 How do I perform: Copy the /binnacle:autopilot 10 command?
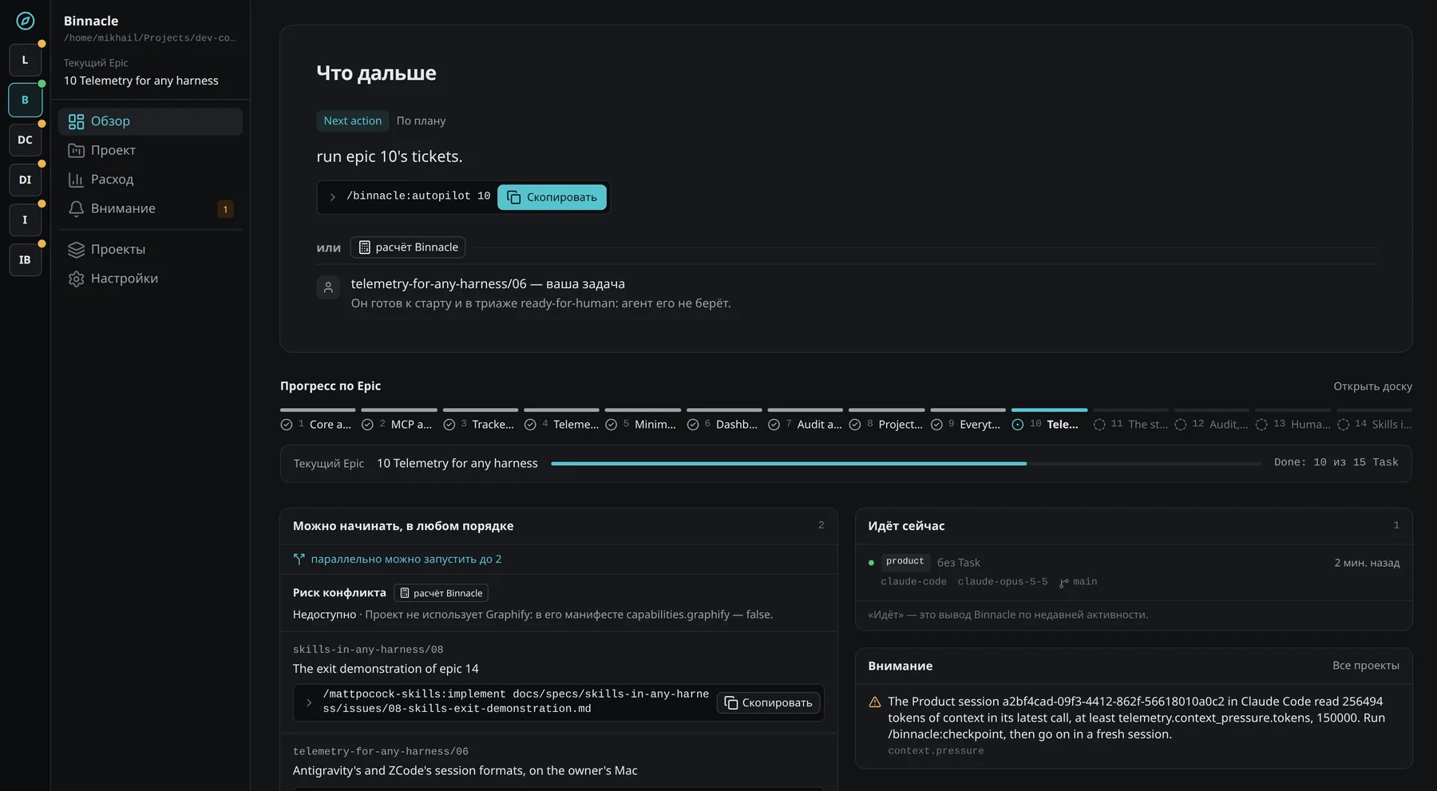[552, 197]
